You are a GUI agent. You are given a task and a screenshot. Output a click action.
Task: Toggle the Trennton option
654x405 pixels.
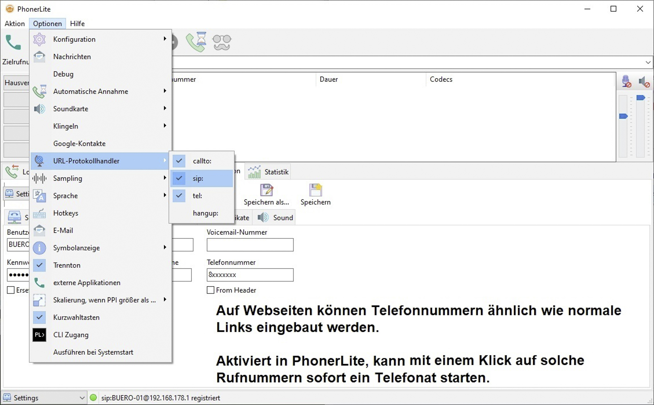[x=101, y=265]
